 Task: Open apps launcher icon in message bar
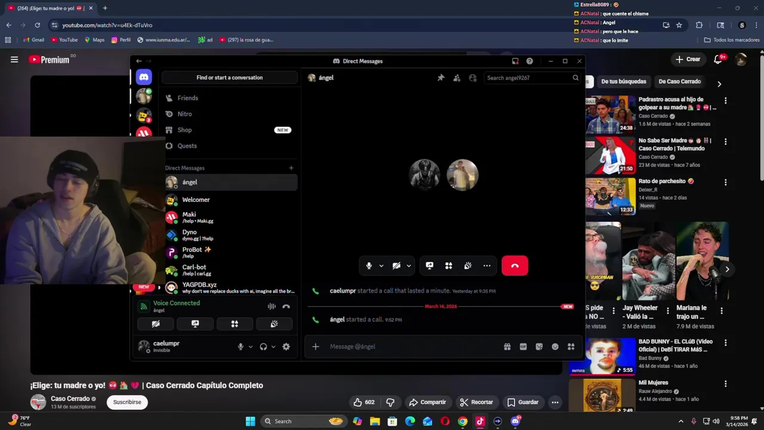[x=571, y=346]
